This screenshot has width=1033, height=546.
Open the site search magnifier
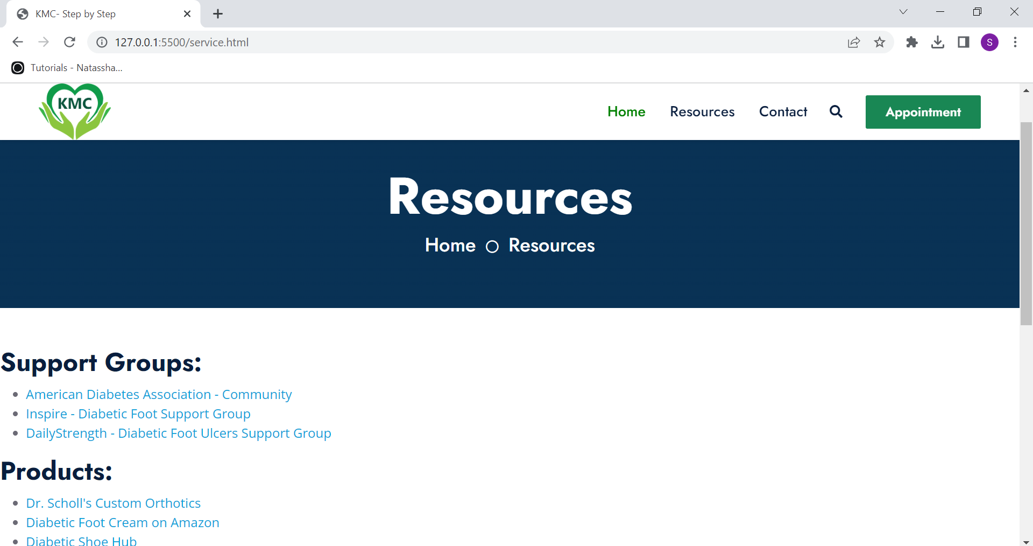click(836, 111)
